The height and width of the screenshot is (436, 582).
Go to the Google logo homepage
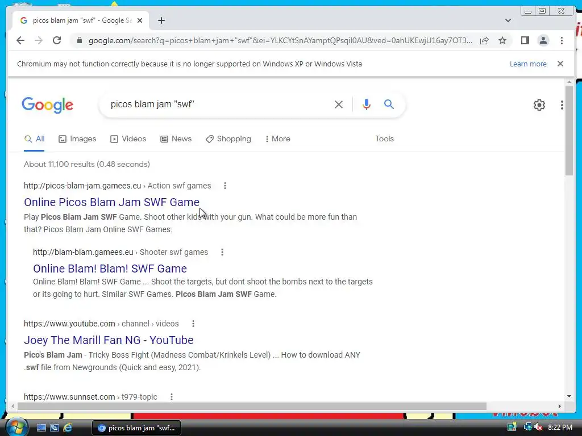tap(48, 105)
